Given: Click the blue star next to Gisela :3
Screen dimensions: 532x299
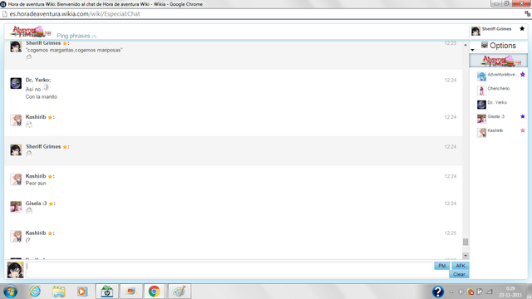Looking at the screenshot, I should (523, 116).
